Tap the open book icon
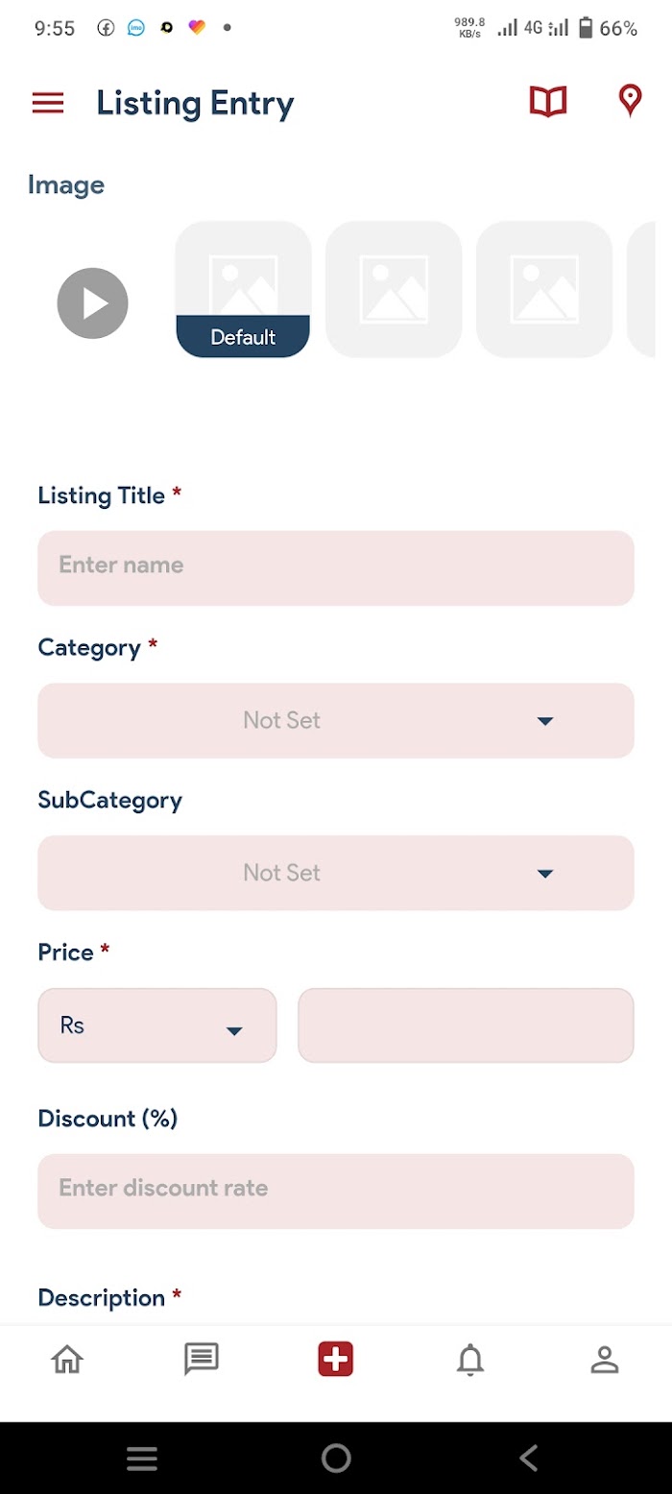The height and width of the screenshot is (1494, 672). tap(548, 101)
